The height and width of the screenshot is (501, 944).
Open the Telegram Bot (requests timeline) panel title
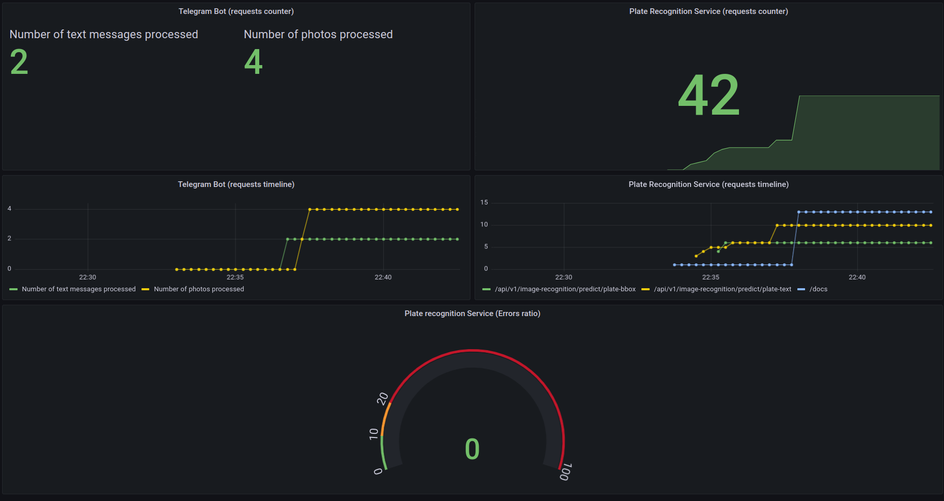point(236,184)
